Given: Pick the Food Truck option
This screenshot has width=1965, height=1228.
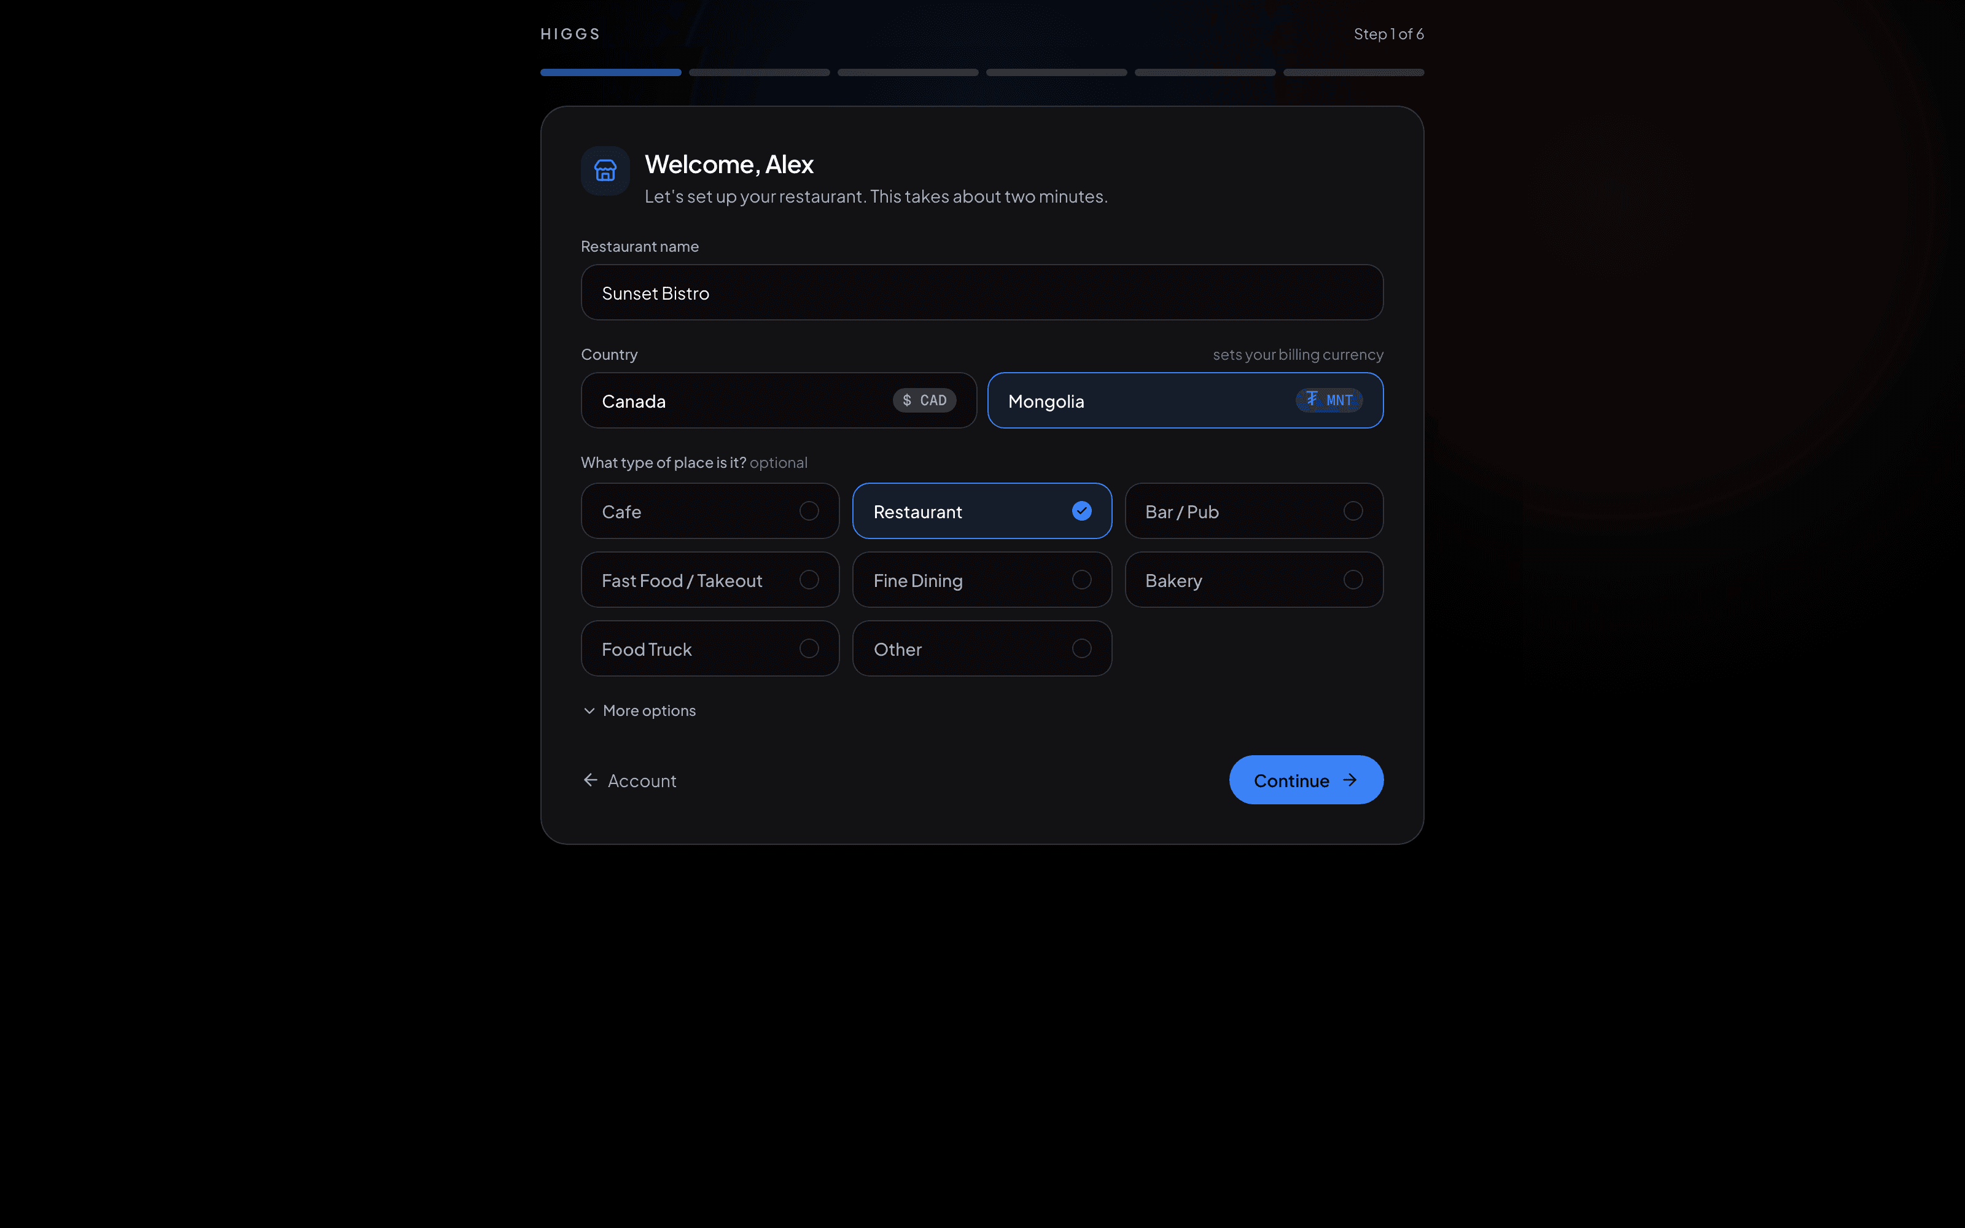Looking at the screenshot, I should 710,648.
